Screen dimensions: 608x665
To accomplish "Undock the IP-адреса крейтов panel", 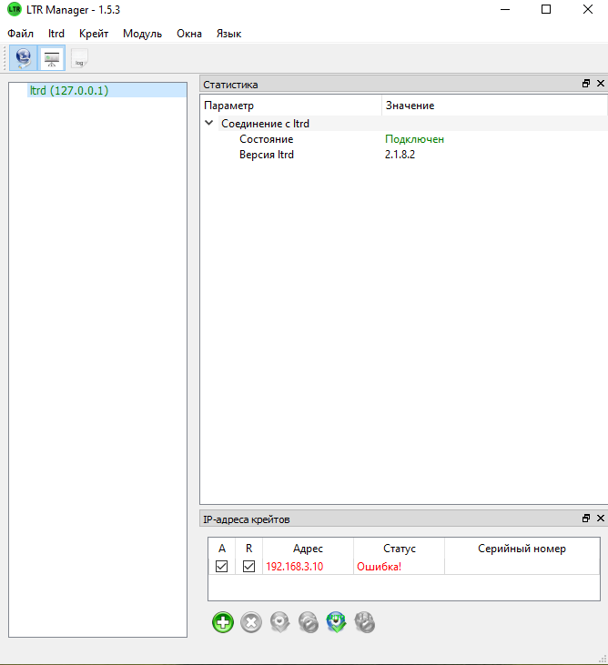I will click(x=586, y=519).
